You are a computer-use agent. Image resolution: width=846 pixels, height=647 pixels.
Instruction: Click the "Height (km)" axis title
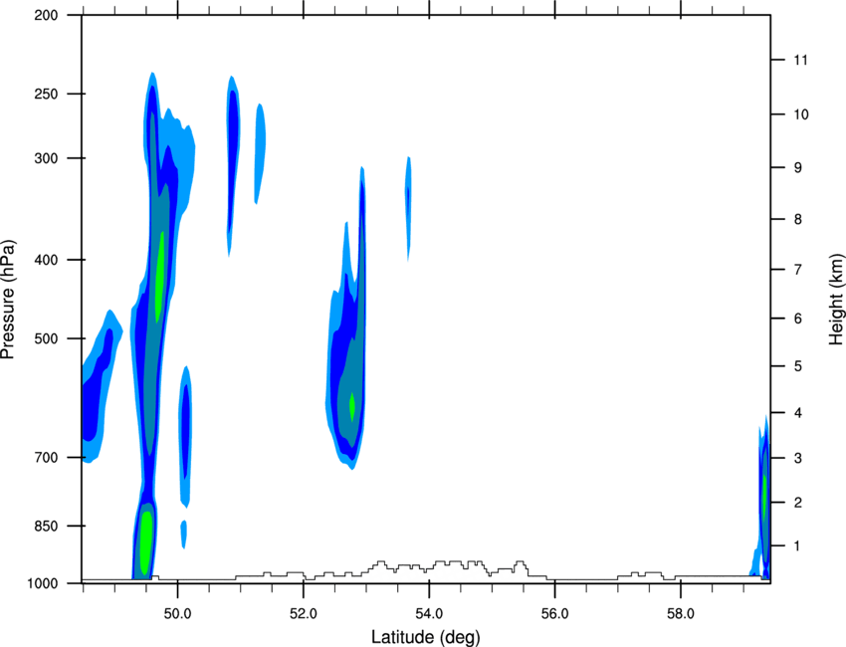[836, 299]
